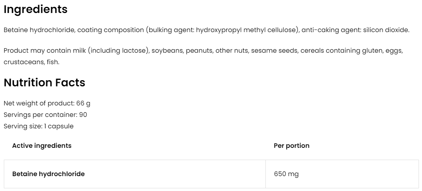Click the coating composition phrase

110,30
